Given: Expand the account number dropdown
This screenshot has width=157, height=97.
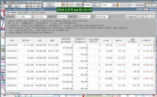Looking at the screenshot, I should [x=32, y=17].
